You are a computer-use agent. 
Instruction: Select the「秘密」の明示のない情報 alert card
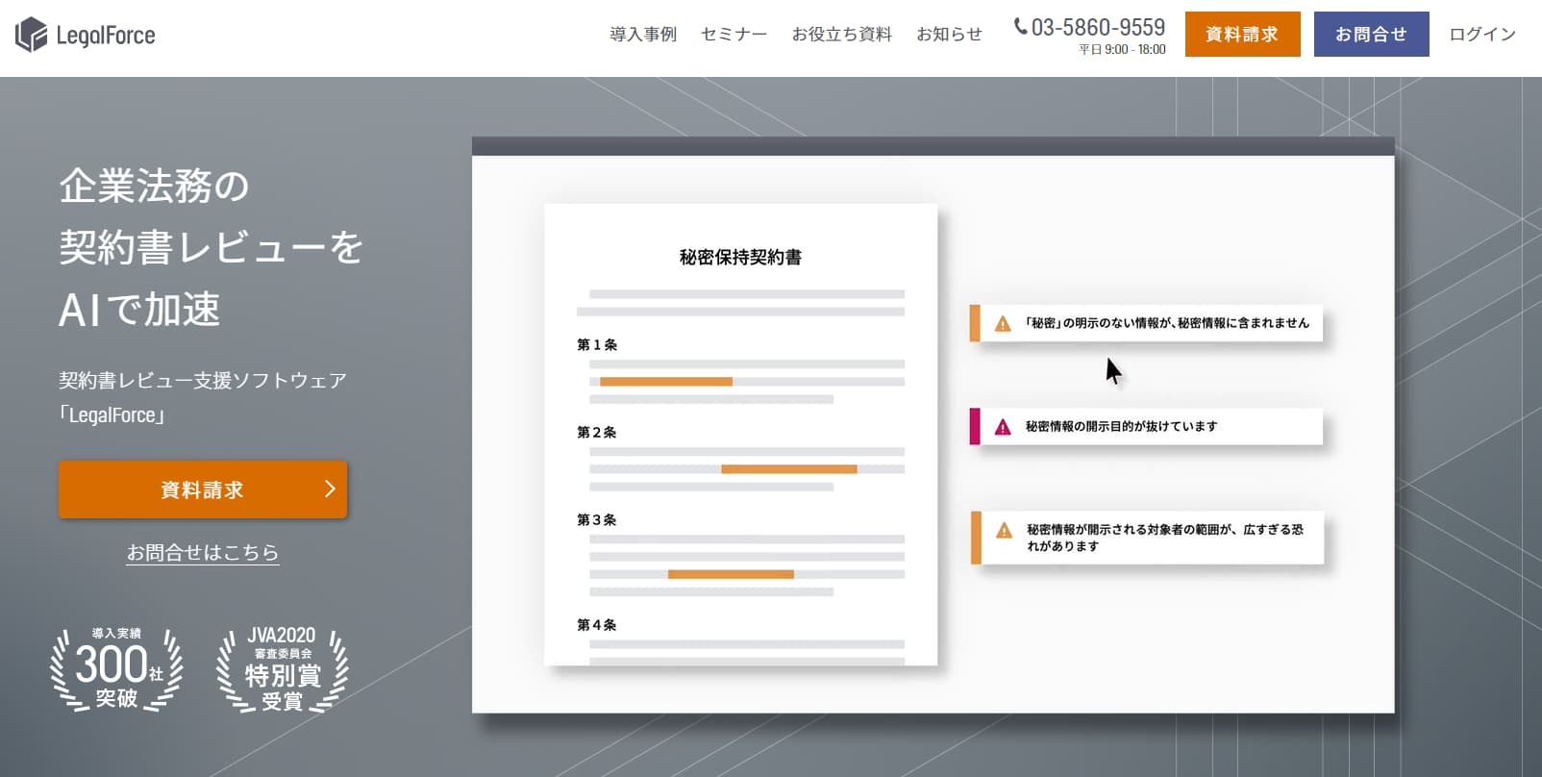pos(1146,323)
